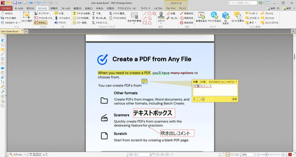Select the highlight text tool
Screen dimensions: 296x157
(x=82, y=14)
